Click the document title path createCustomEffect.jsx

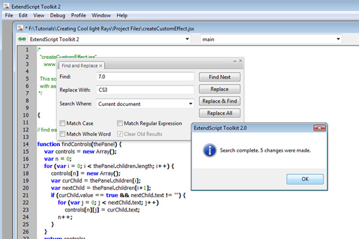pos(111,29)
